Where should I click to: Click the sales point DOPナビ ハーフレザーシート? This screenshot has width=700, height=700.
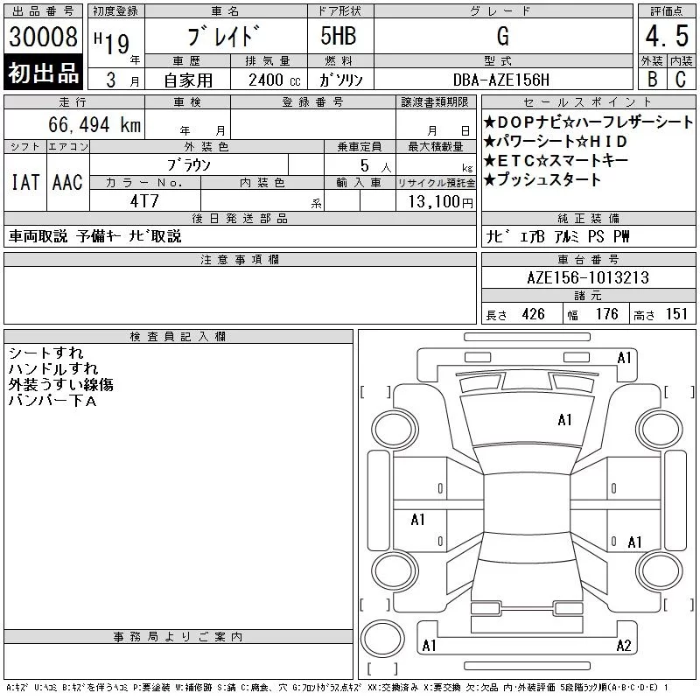coord(588,122)
